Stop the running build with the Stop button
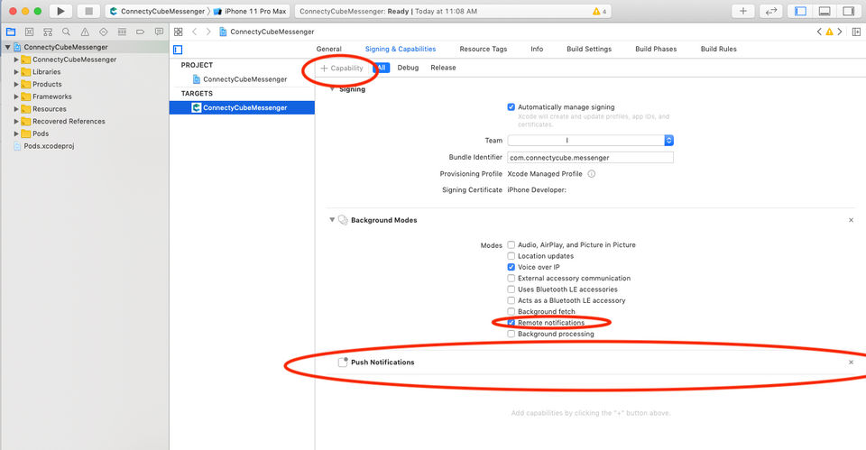Image resolution: width=866 pixels, height=450 pixels. click(88, 11)
